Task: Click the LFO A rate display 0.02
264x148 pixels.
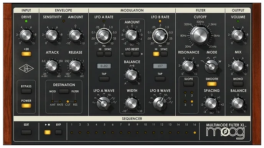Action: pos(104,66)
